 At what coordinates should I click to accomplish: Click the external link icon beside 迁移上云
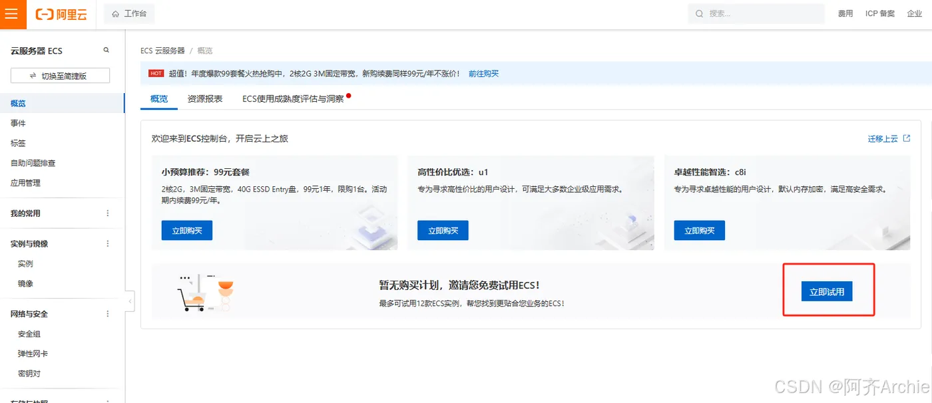pos(906,138)
